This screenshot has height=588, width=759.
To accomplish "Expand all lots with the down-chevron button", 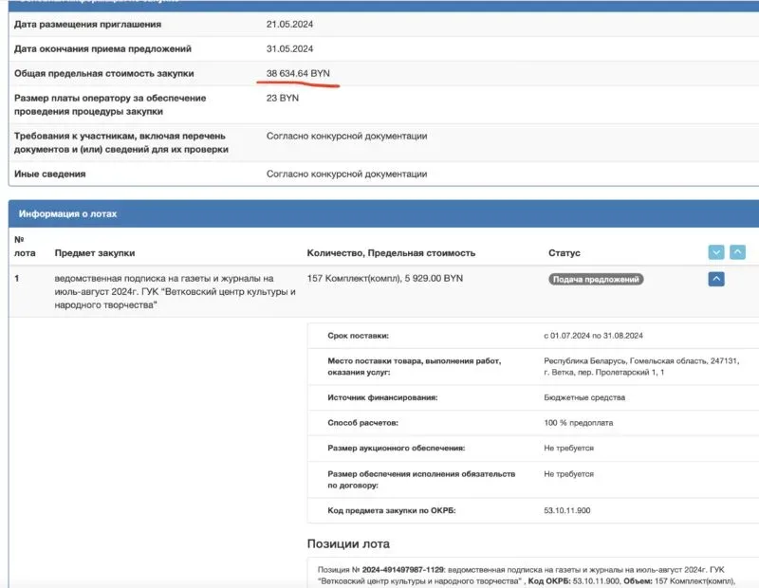I will click(716, 252).
